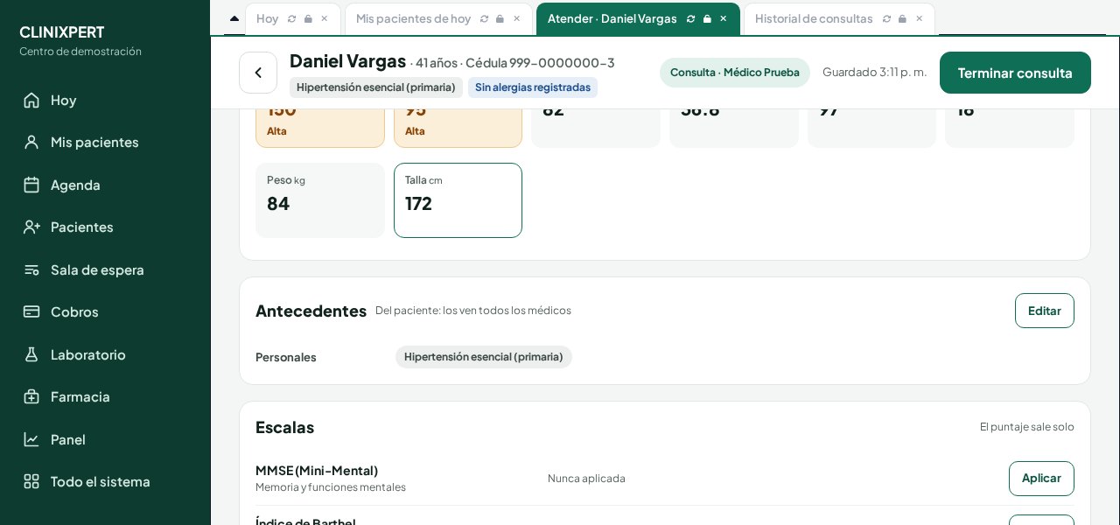This screenshot has height=525, width=1120.
Task: Click the home icon beside Hoy
Action: (x=31, y=100)
